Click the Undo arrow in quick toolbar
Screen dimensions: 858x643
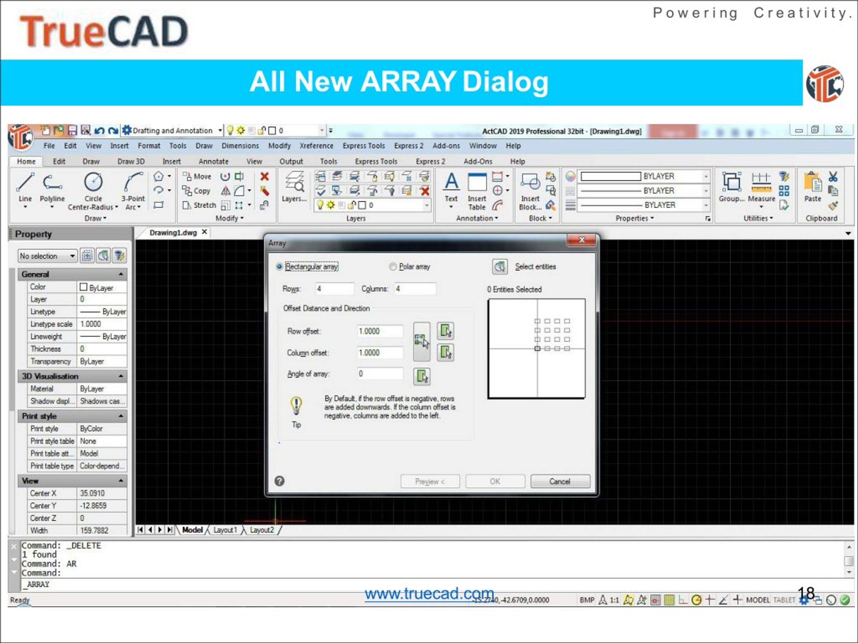click(x=99, y=131)
